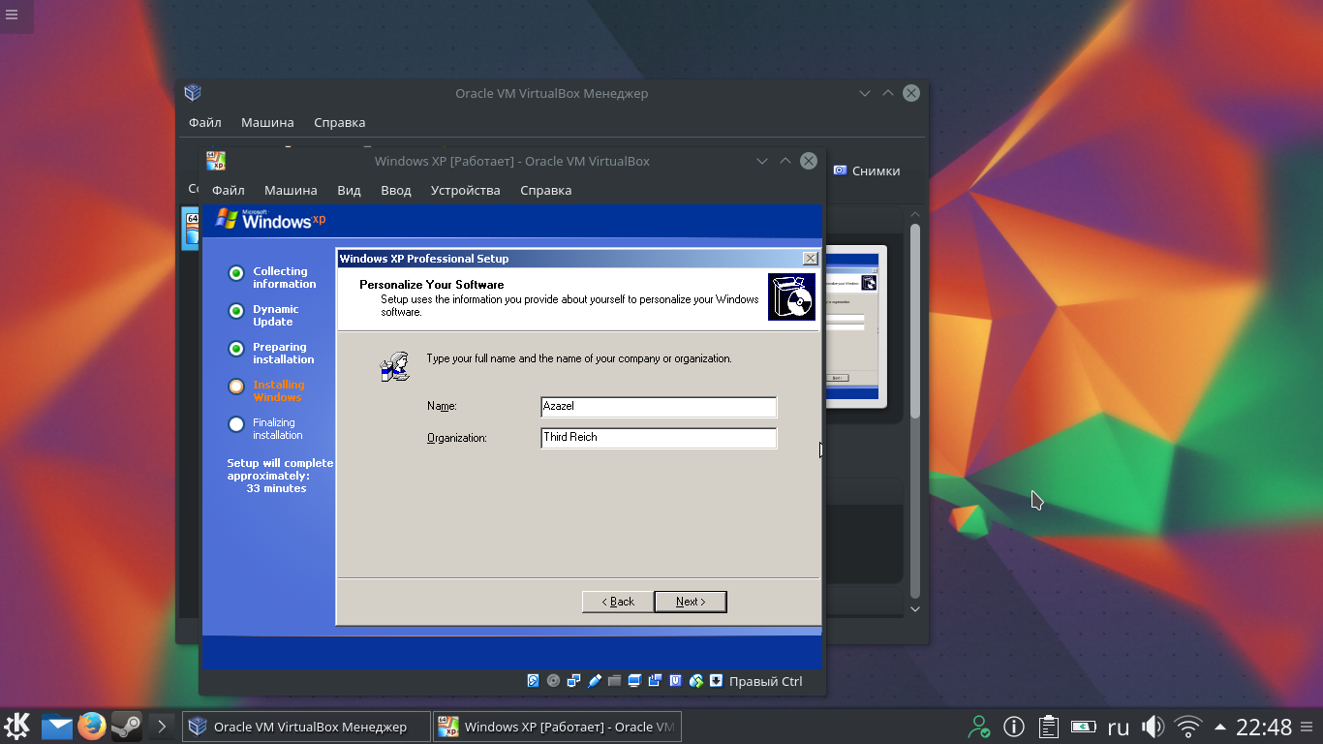This screenshot has height=744, width=1323.
Task: Click the video capture indicator in VM status bar
Action: (655, 681)
